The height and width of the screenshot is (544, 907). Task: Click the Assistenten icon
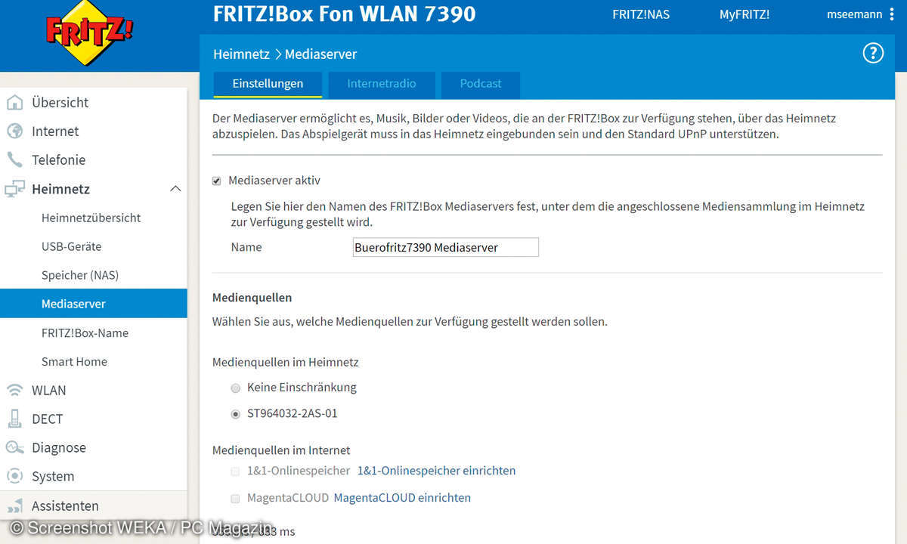click(x=15, y=505)
